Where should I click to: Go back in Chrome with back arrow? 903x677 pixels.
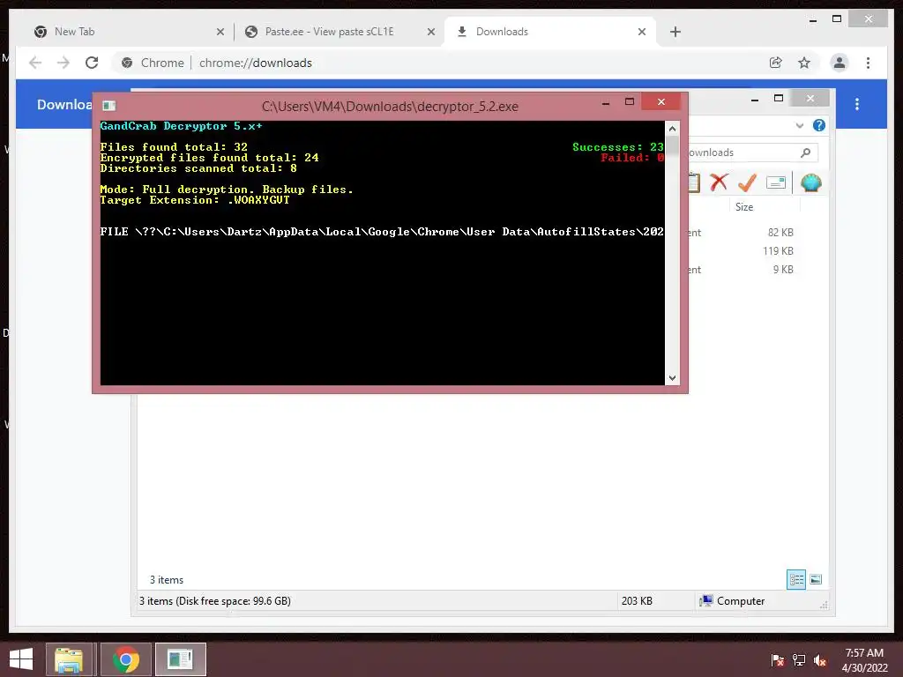click(x=35, y=63)
